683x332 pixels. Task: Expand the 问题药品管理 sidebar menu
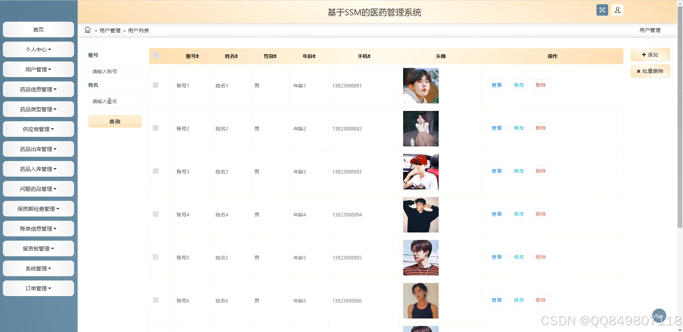tap(38, 189)
